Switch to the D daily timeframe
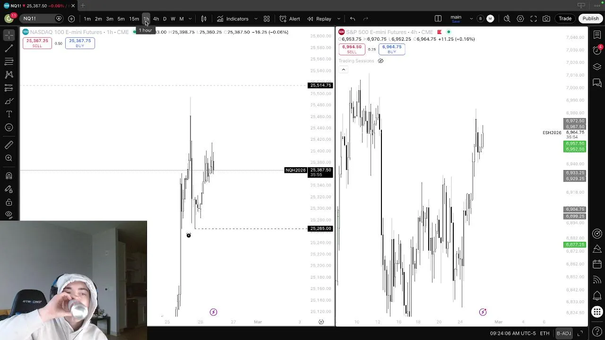The width and height of the screenshot is (605, 340). [x=164, y=19]
